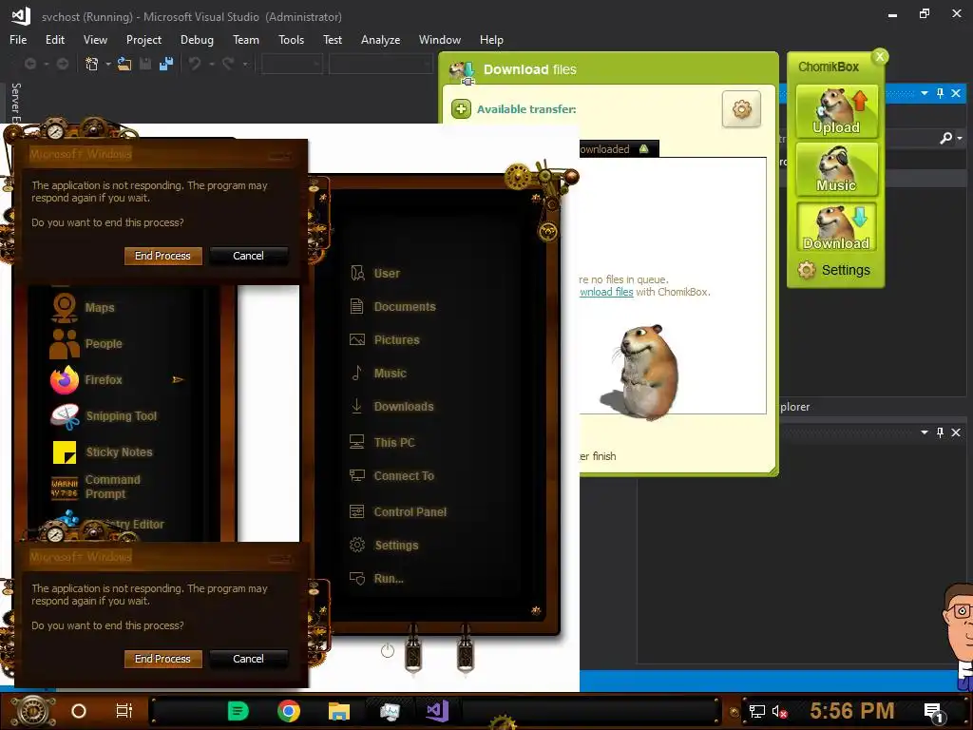
Task: Open Downloads in Start menu right pane
Action: pyautogui.click(x=391, y=407)
